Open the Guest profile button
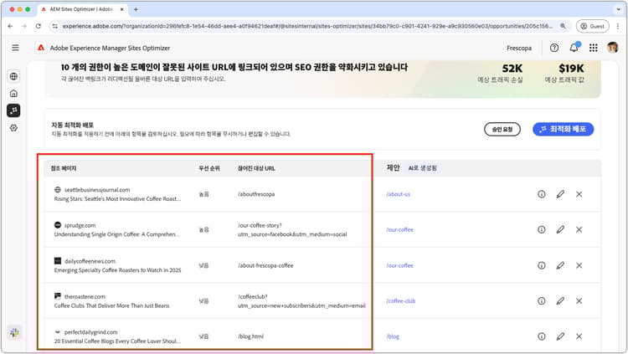The width and height of the screenshot is (628, 354). pyautogui.click(x=592, y=26)
